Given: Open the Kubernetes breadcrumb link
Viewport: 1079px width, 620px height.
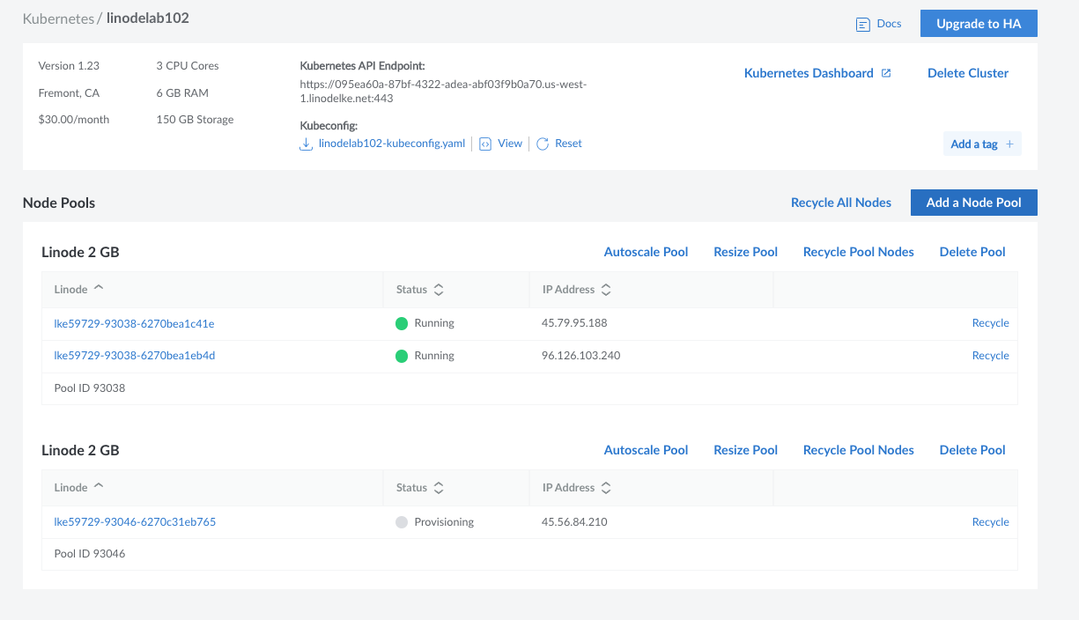Looking at the screenshot, I should click(x=58, y=18).
